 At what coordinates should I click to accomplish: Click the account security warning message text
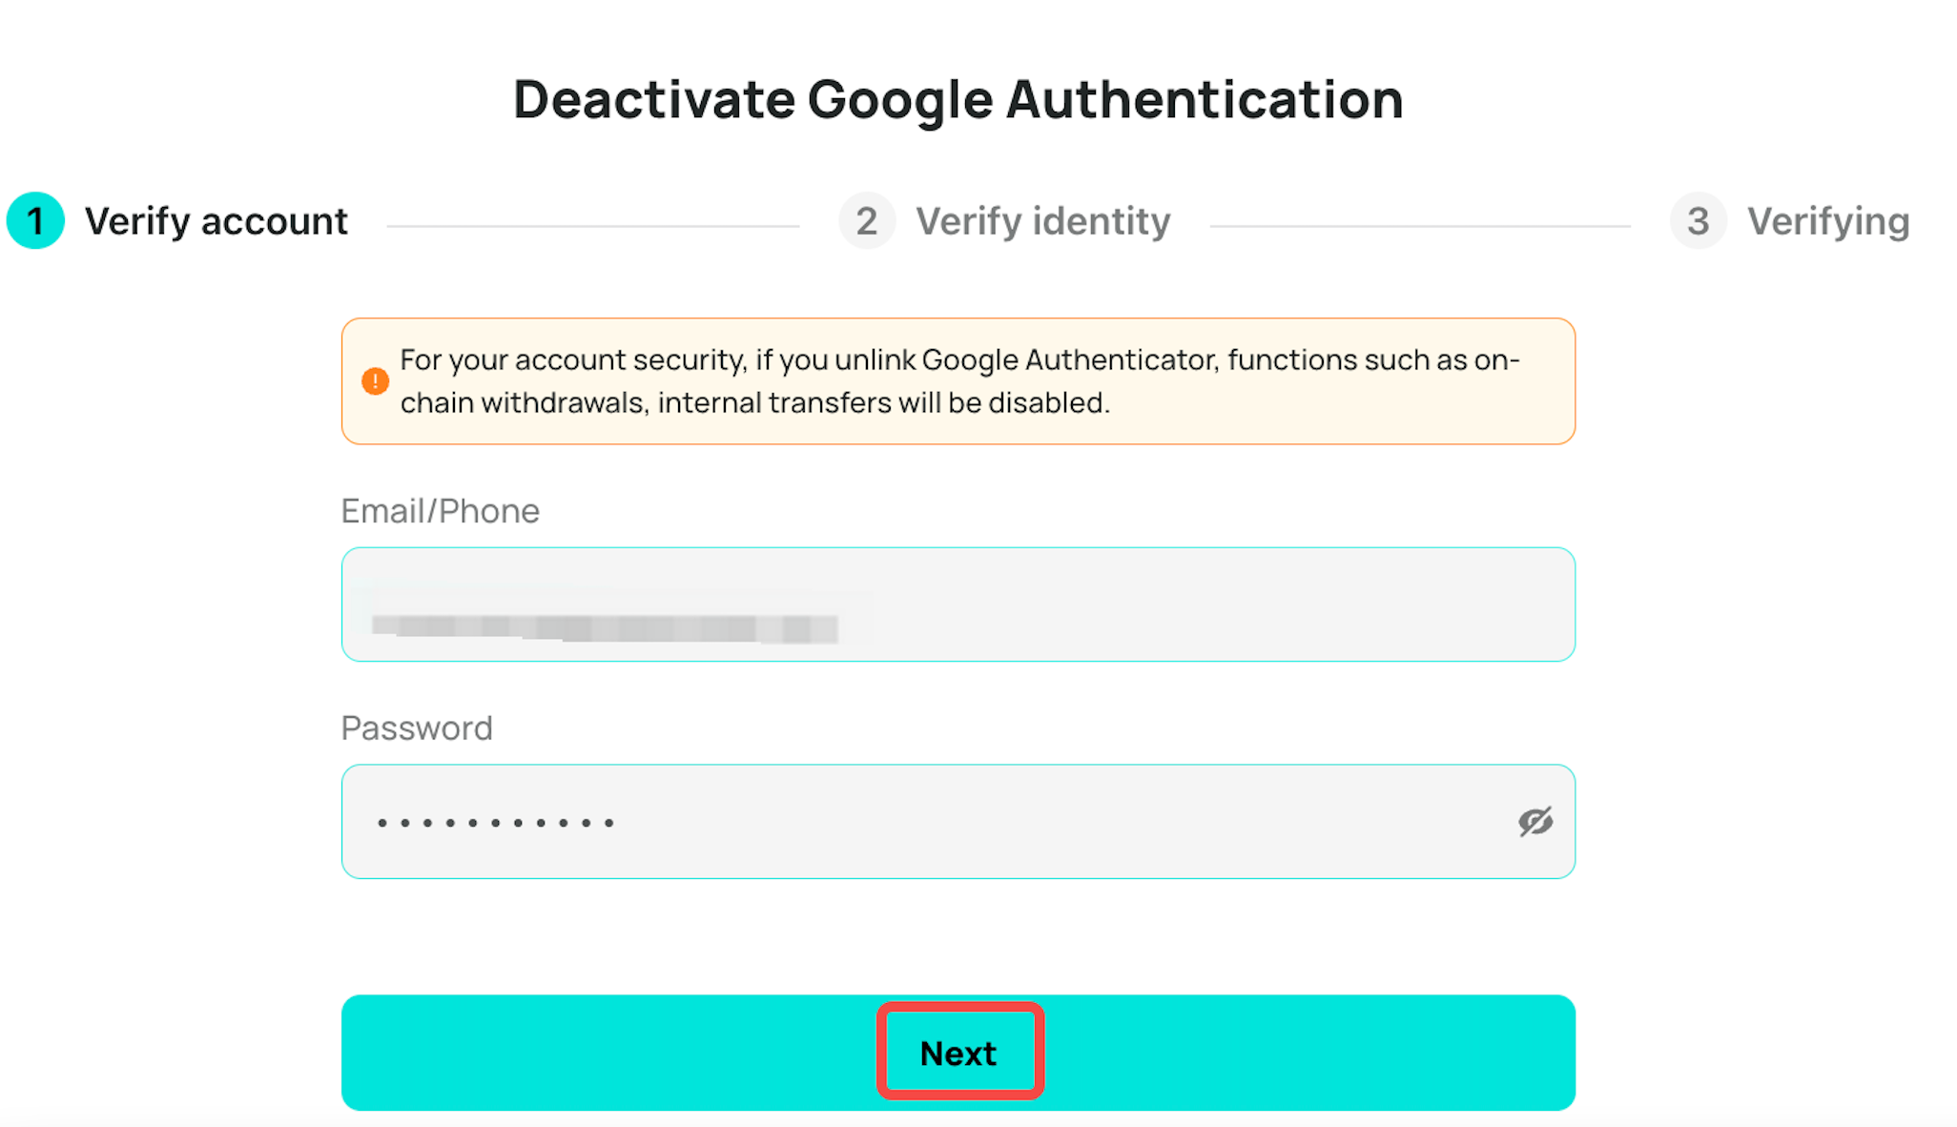[x=959, y=381]
